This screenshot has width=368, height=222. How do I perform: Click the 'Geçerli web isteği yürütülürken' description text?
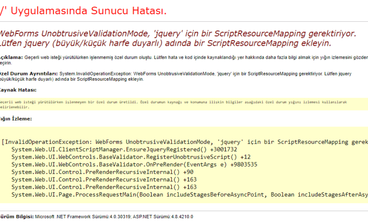tap(184, 60)
